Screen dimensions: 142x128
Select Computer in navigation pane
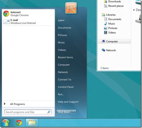[x=114, y=42]
